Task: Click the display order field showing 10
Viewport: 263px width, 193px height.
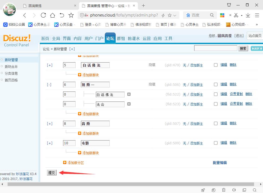Action: tap(69, 143)
